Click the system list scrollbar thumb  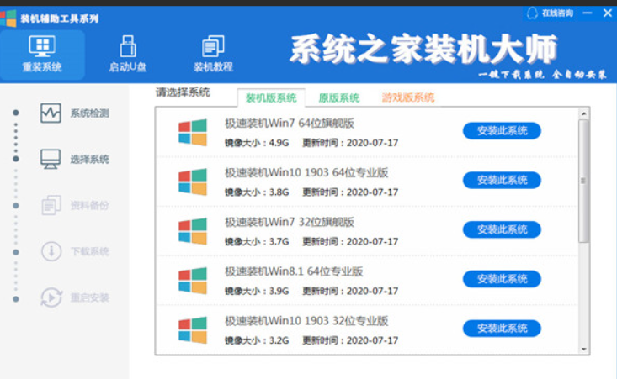pyautogui.click(x=584, y=181)
